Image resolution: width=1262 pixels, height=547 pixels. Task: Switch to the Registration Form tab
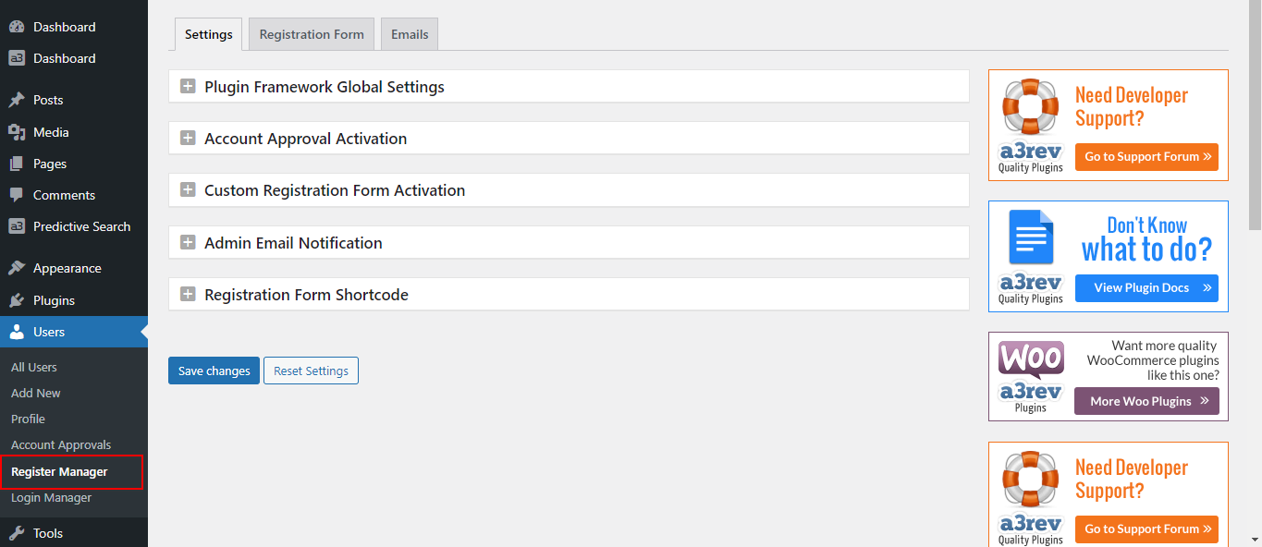tap(312, 34)
